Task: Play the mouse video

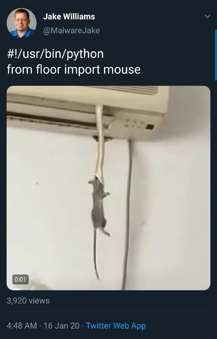Action: (x=108, y=188)
